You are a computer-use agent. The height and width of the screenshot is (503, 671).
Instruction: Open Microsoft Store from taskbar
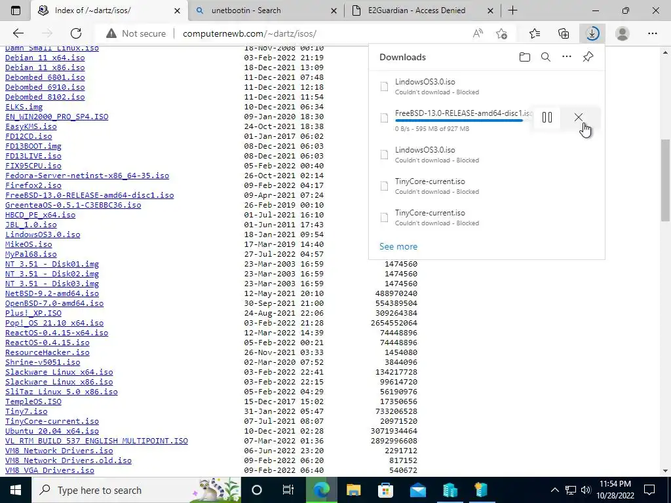pos(385,490)
